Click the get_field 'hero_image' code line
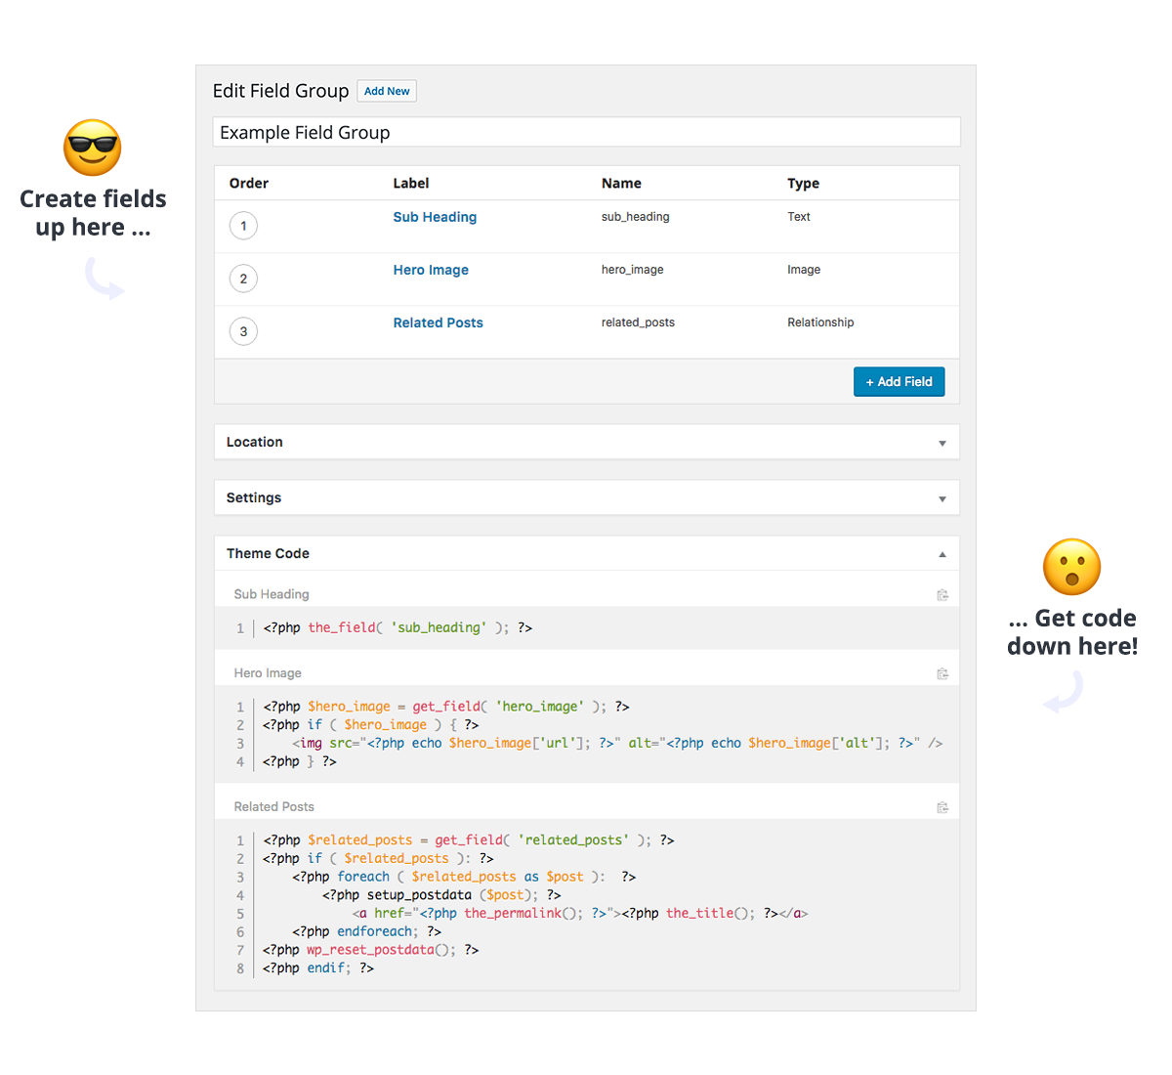This screenshot has width=1172, height=1075. coord(446,707)
